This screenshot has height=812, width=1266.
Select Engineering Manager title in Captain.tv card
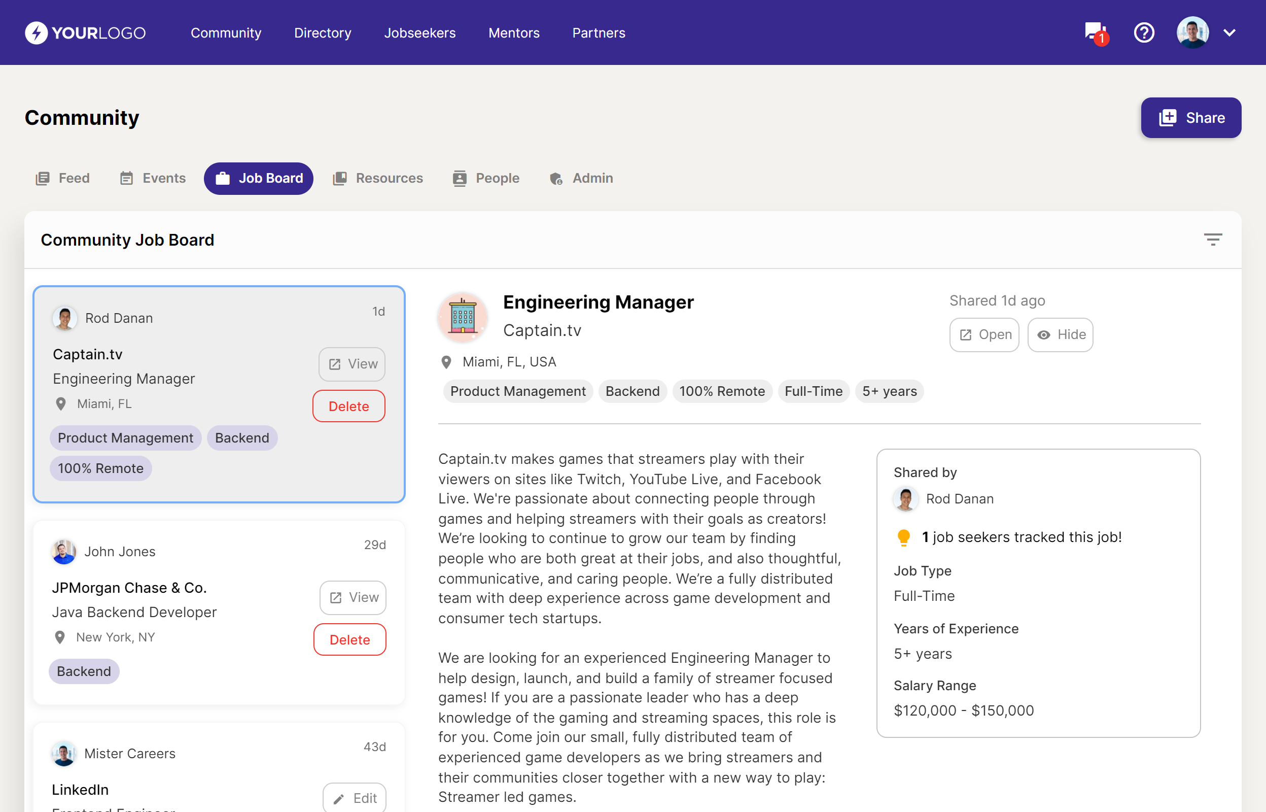124,379
